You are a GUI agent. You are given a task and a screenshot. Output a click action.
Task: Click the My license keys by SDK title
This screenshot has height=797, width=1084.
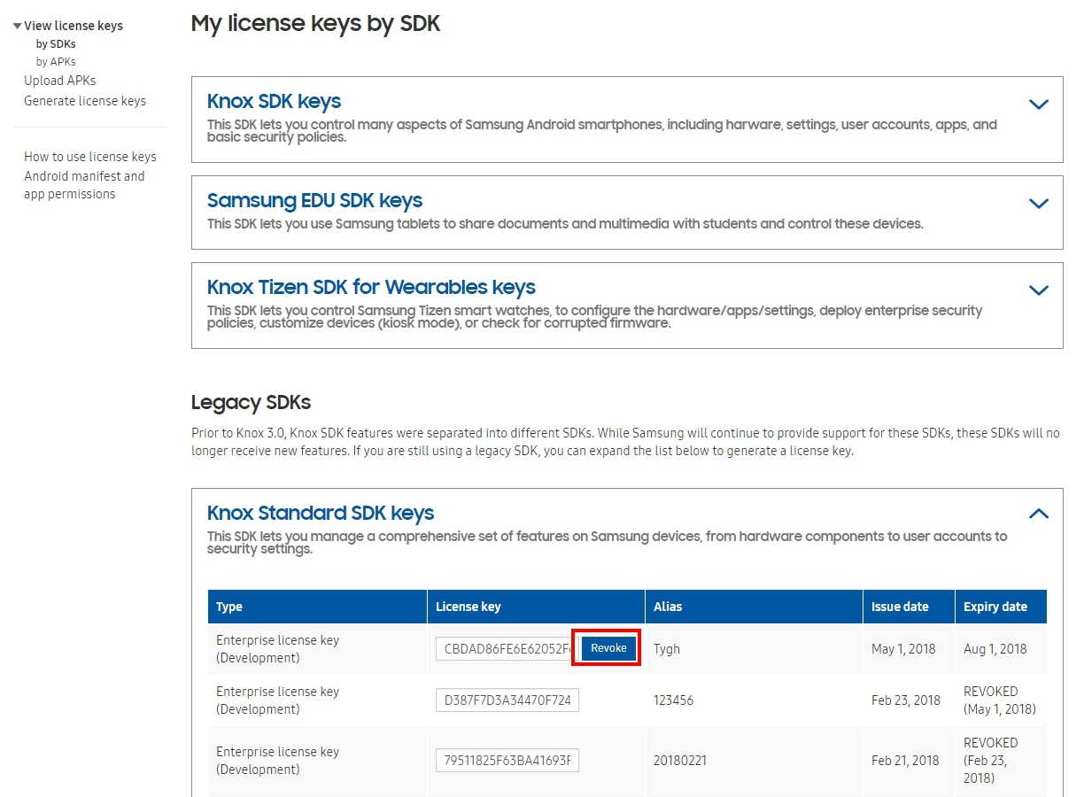click(x=316, y=24)
